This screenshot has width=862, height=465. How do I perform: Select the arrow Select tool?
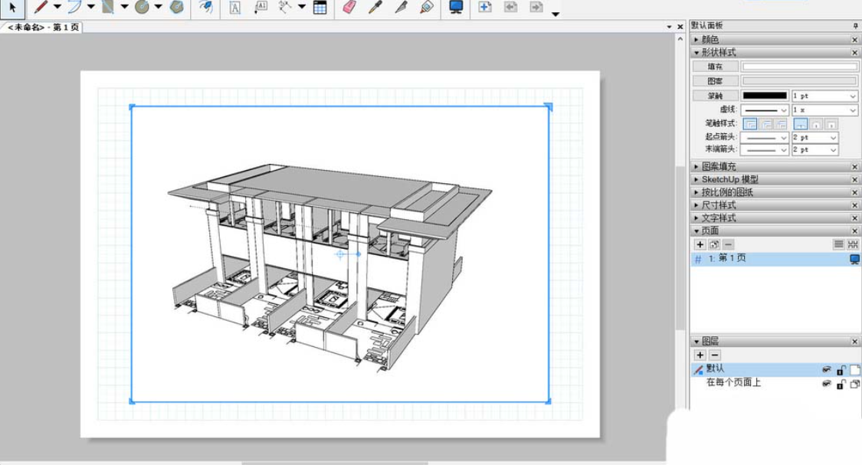click(12, 8)
